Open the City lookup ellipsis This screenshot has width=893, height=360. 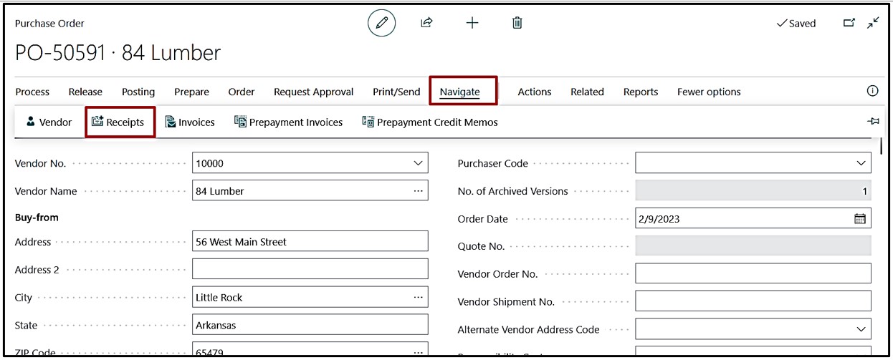coord(418,297)
